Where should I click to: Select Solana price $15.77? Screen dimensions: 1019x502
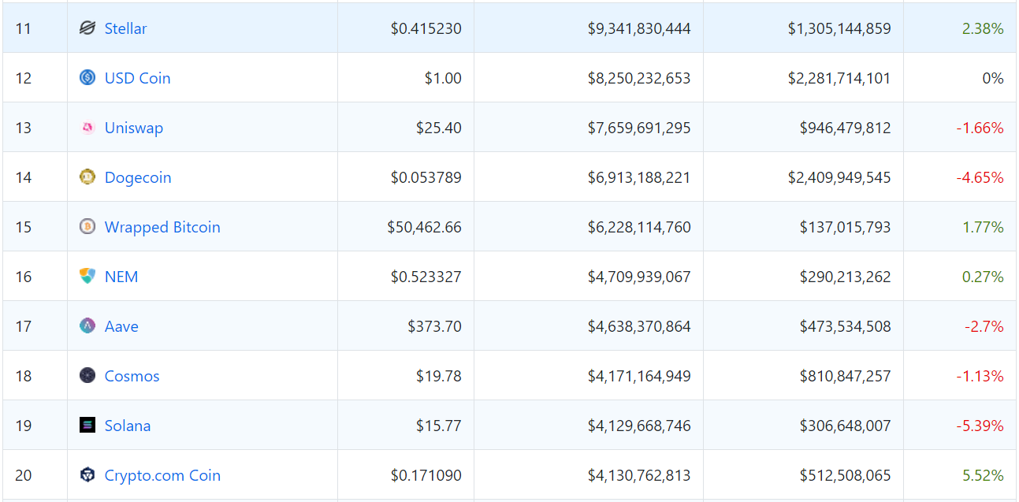[439, 426]
